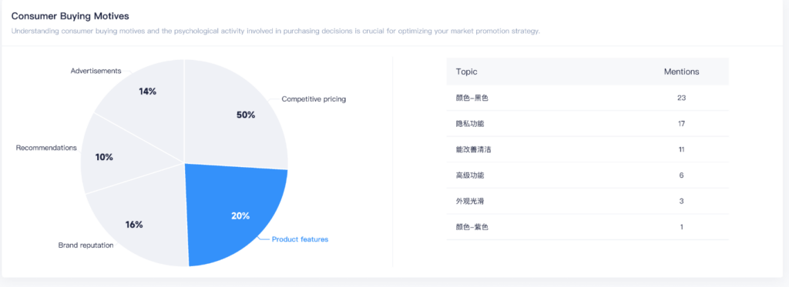Select the 颜色-紫色 topic row
Screen dimensions: 789x287
click(x=587, y=227)
